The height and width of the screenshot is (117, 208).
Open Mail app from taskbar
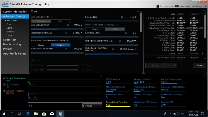(52, 114)
